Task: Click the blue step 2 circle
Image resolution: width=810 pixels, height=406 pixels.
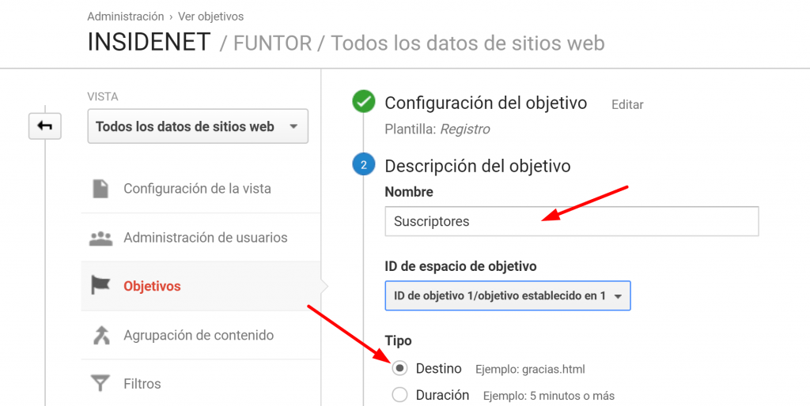Action: [x=364, y=165]
